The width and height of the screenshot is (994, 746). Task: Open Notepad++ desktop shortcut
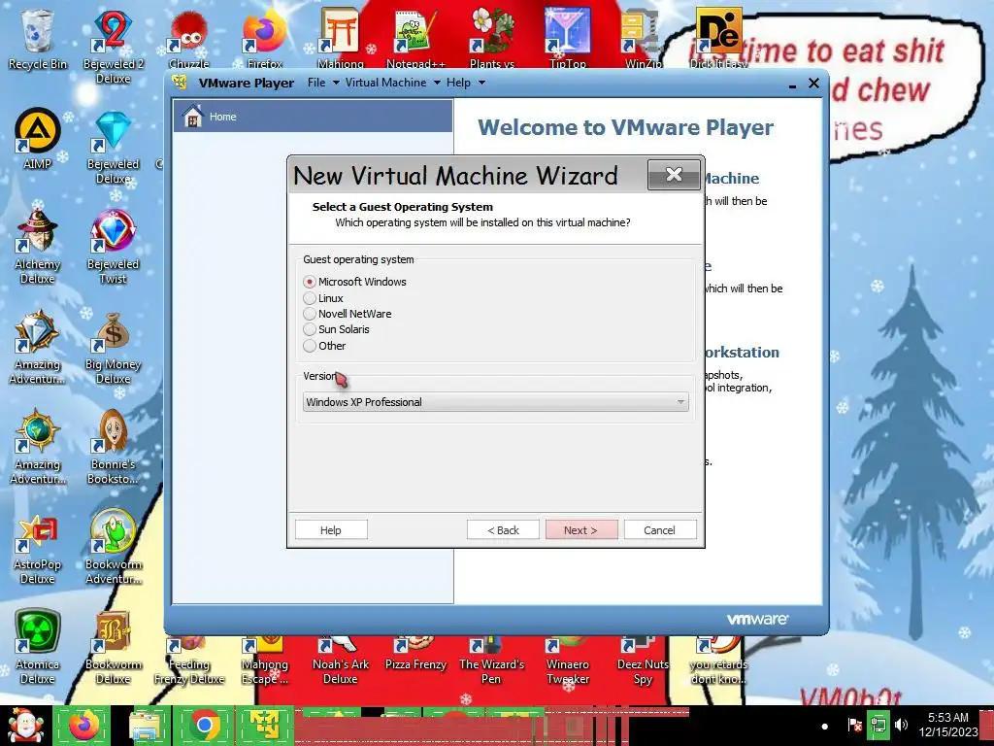415,39
